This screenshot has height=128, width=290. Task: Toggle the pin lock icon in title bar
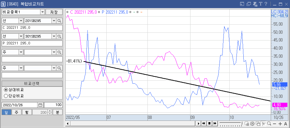255,4
